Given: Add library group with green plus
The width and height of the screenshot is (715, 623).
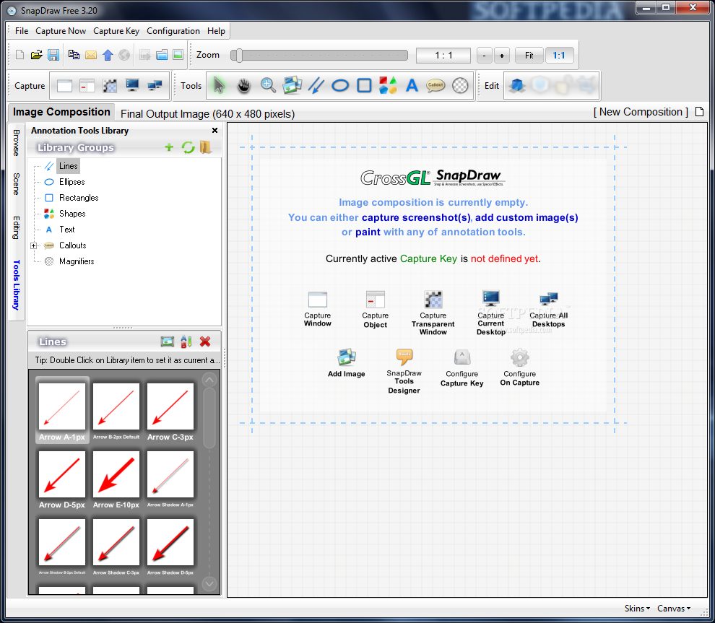Looking at the screenshot, I should coord(169,147).
